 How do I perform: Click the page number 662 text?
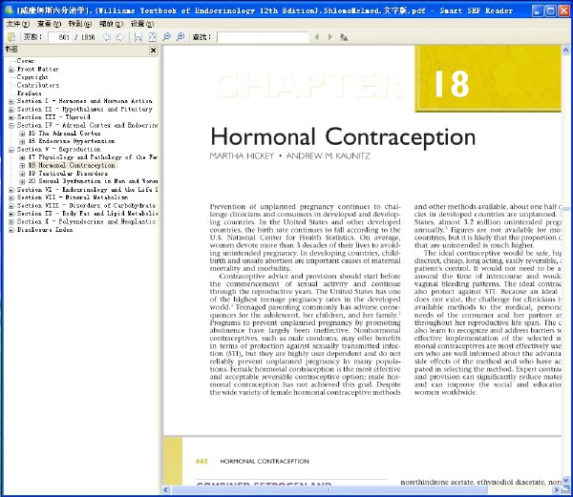click(202, 462)
